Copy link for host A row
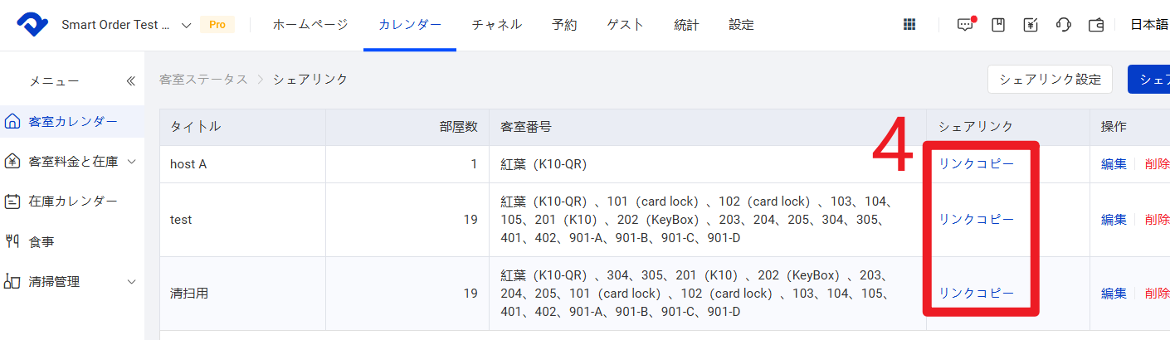 977,164
